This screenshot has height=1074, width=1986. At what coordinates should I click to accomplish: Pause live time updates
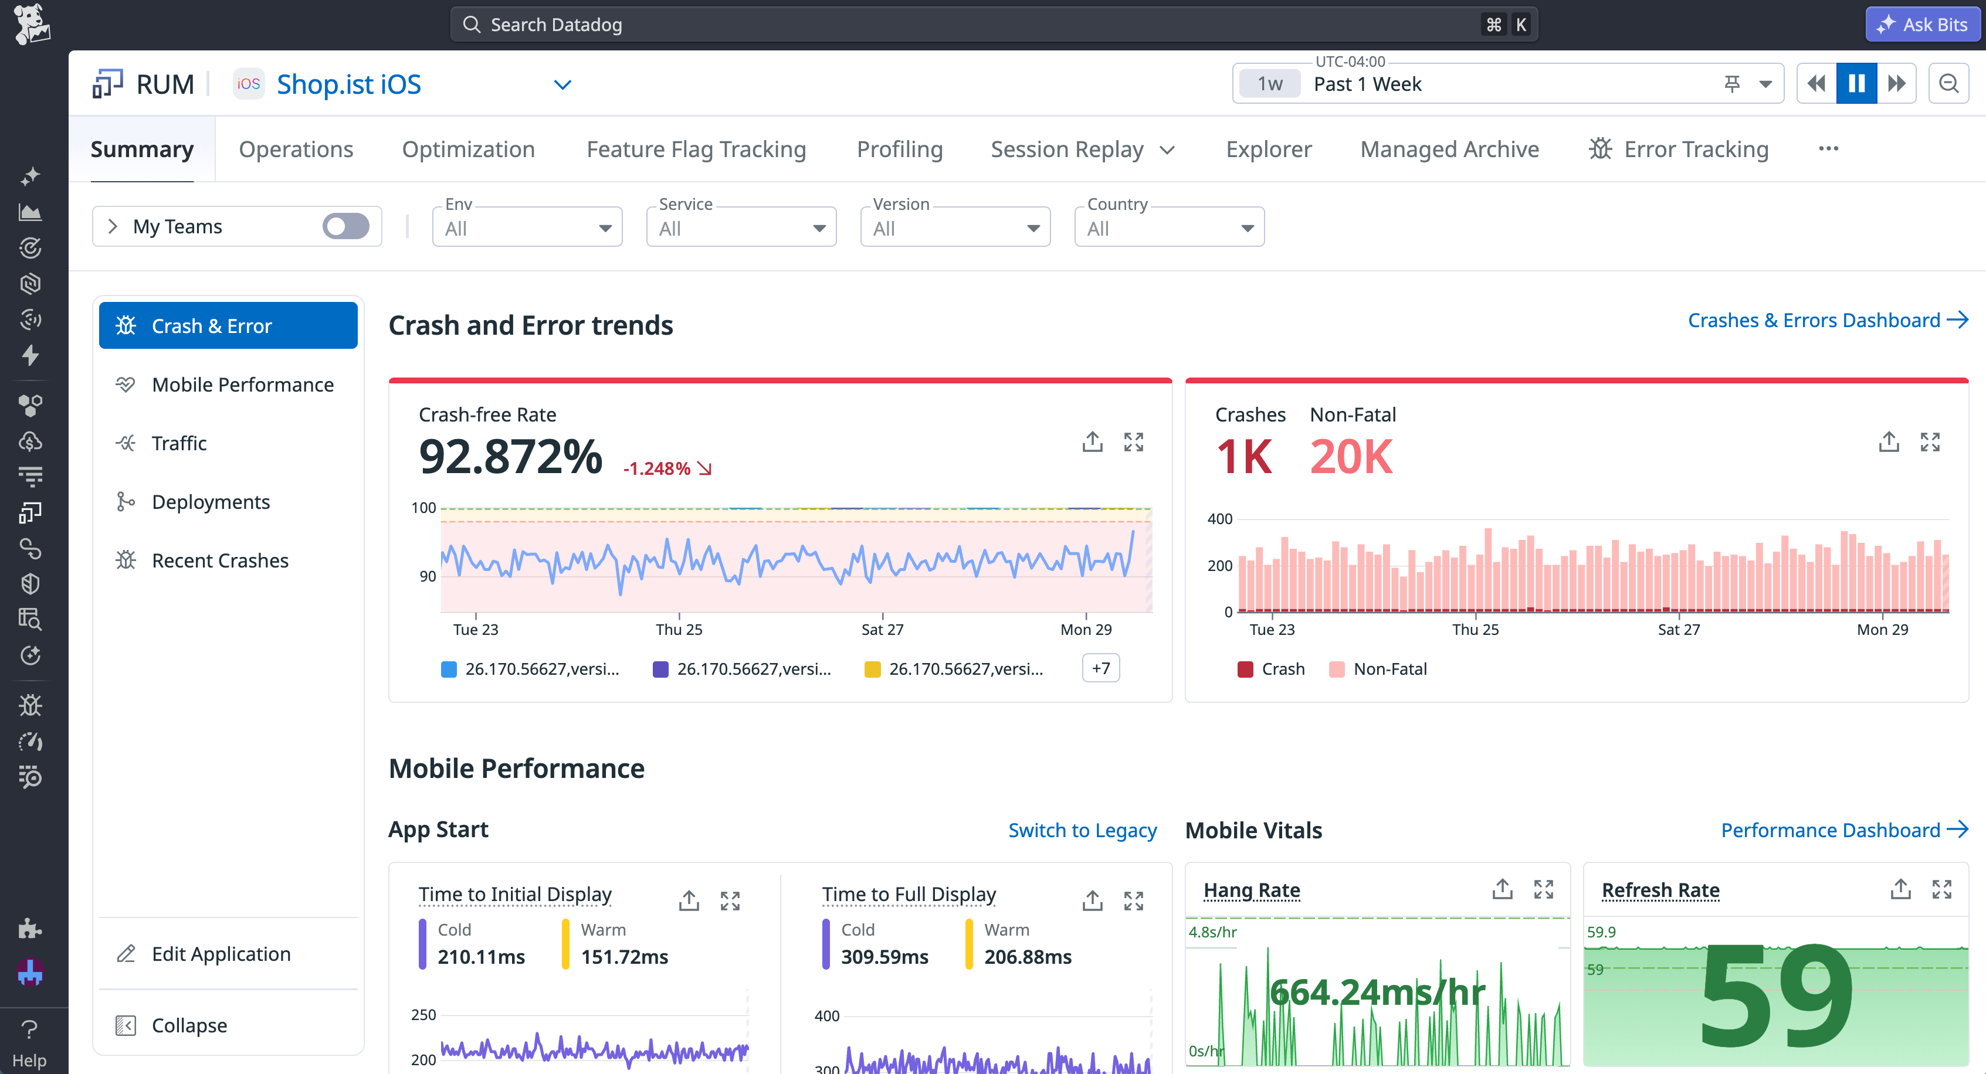coord(1856,83)
